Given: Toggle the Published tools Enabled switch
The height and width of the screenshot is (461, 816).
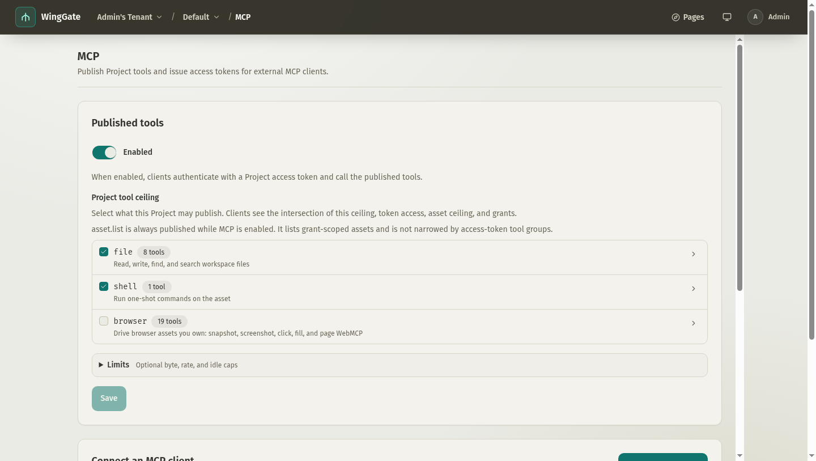Looking at the screenshot, I should click(104, 152).
